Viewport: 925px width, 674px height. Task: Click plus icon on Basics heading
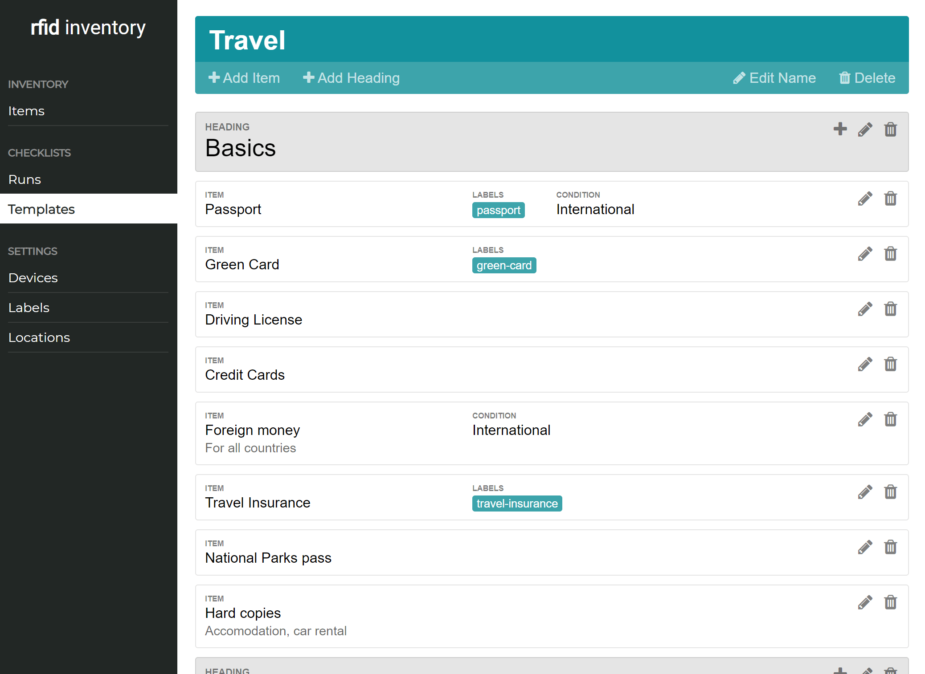[840, 129]
